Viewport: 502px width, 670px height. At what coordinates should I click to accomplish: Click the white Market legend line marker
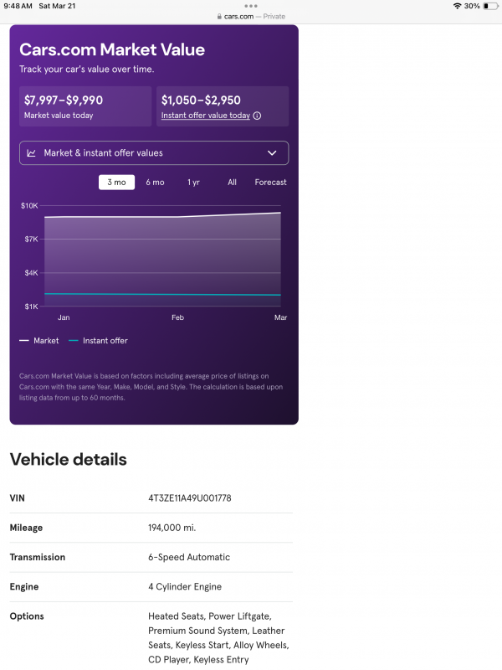24,341
